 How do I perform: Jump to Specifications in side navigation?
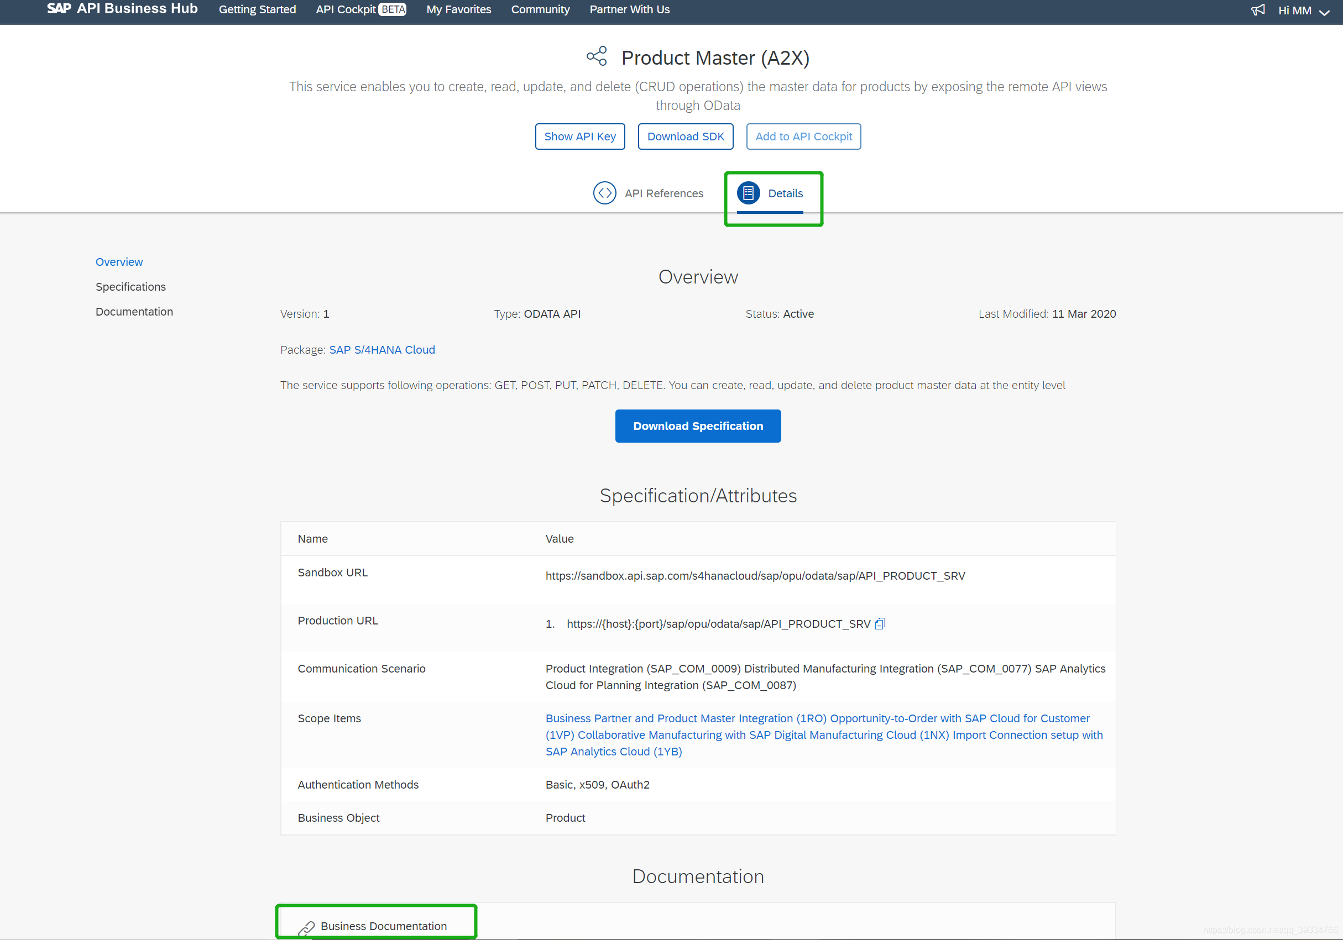(130, 286)
